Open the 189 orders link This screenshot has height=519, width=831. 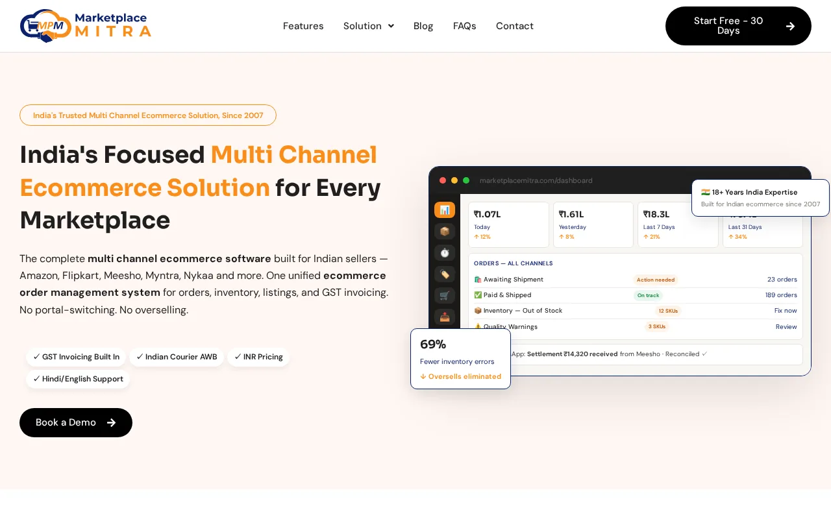coord(781,295)
